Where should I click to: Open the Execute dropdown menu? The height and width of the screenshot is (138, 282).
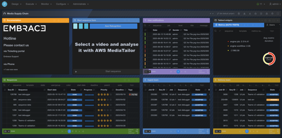[31, 4]
